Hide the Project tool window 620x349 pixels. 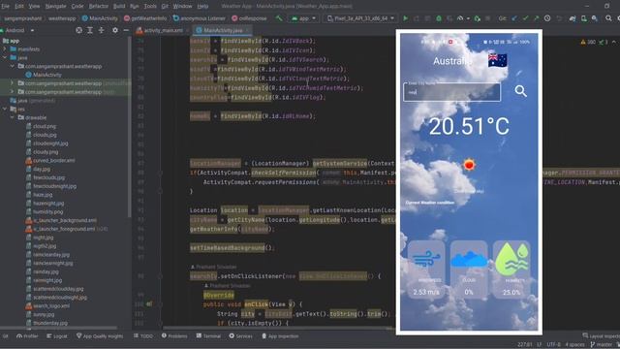(x=126, y=30)
